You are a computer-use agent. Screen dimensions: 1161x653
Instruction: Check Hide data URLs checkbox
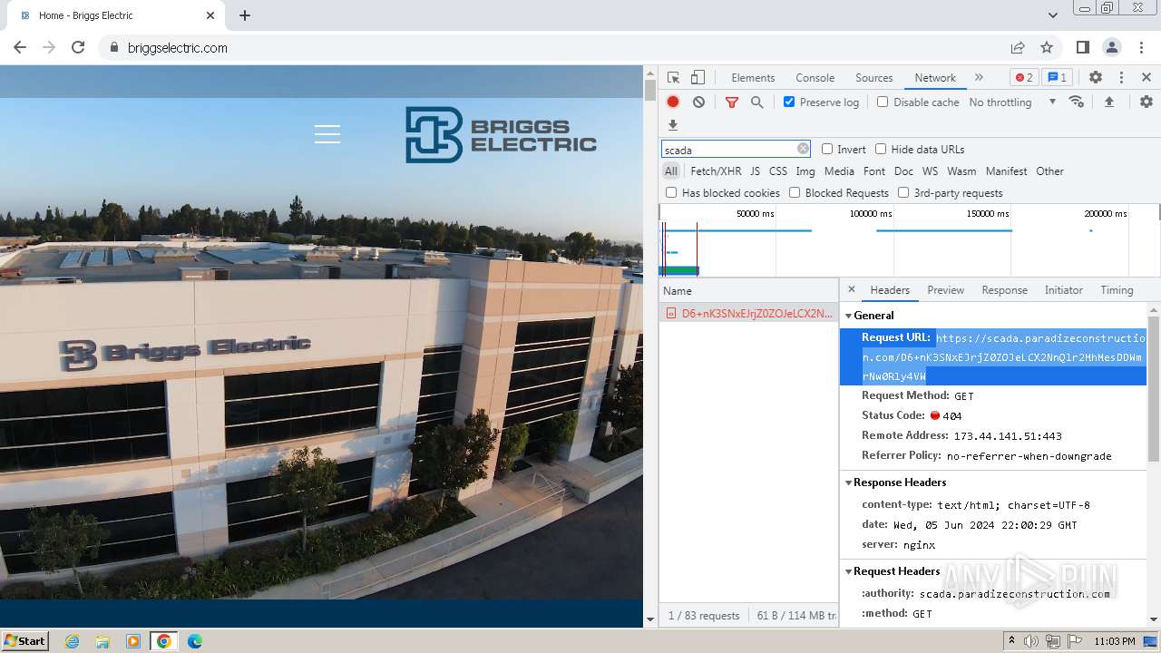click(881, 149)
